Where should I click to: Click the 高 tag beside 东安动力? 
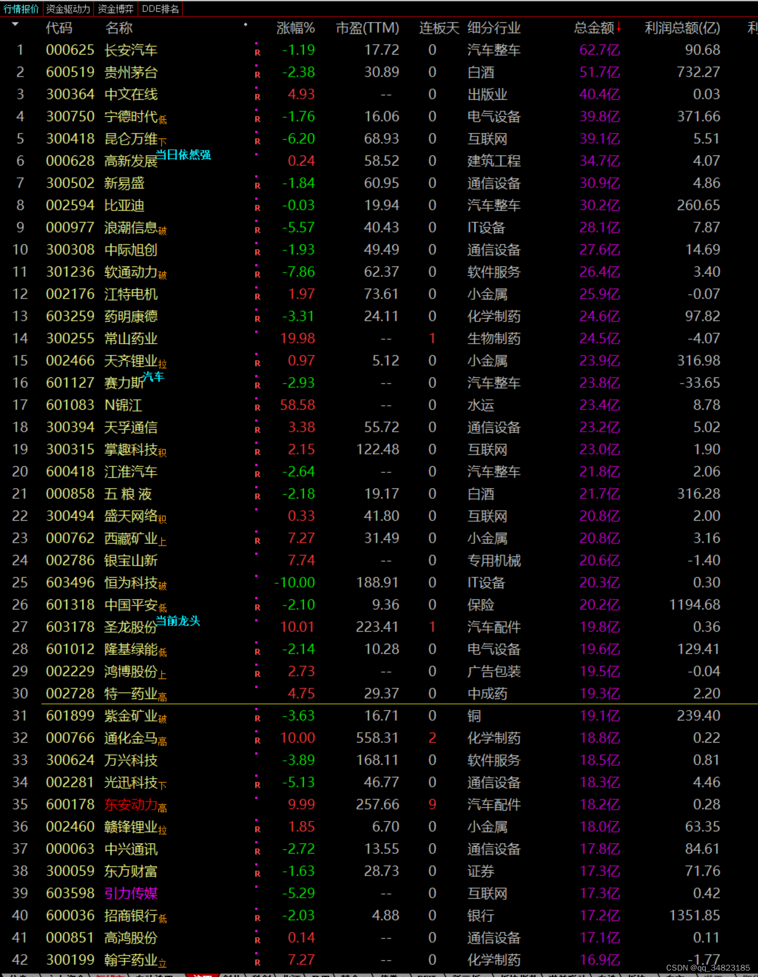pos(163,807)
